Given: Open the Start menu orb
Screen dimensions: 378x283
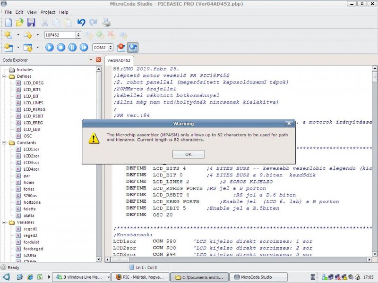Looking at the screenshot, I should [7, 277].
